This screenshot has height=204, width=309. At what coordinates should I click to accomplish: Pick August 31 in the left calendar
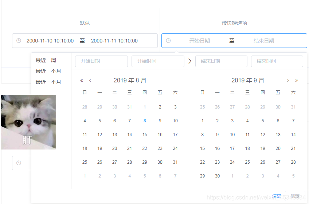click(175, 162)
